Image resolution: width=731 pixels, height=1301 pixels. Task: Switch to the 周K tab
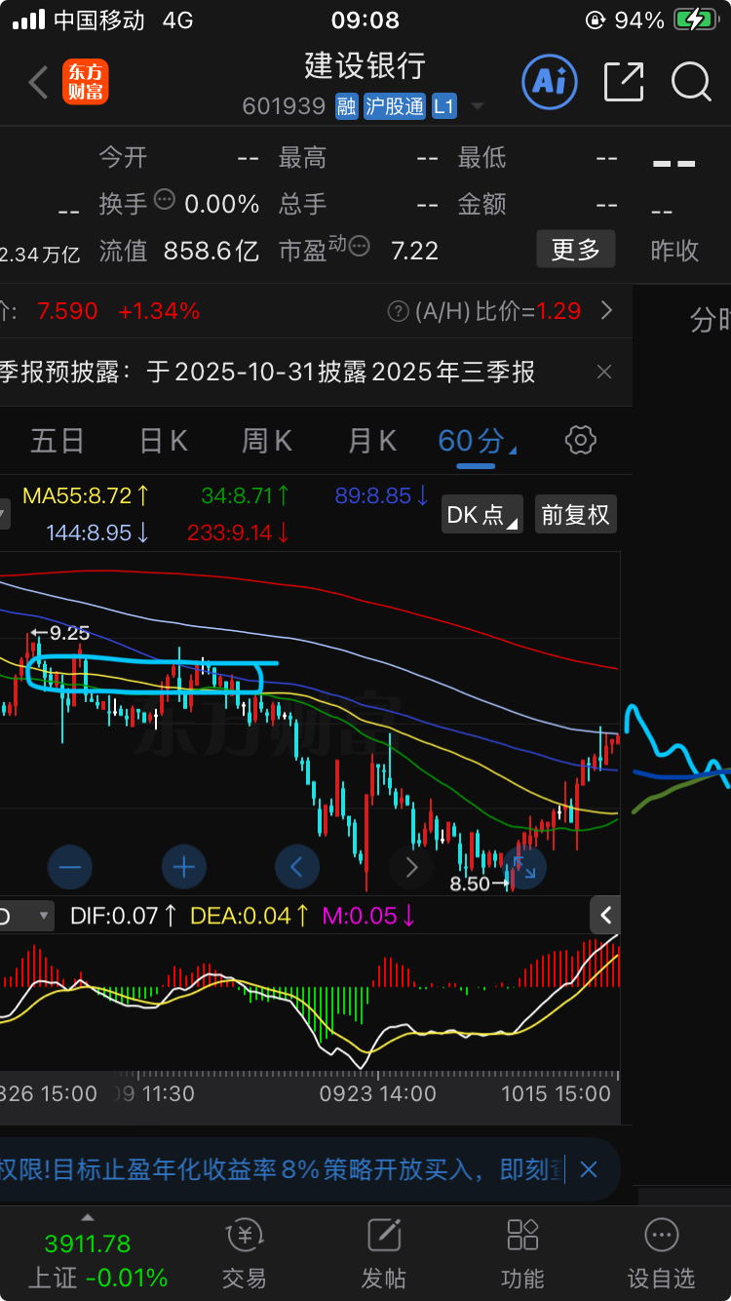coord(267,441)
